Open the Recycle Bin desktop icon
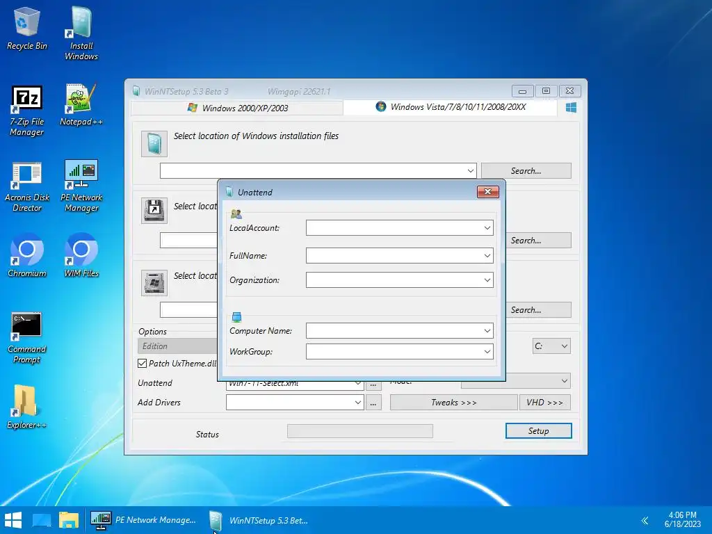 tap(27, 28)
